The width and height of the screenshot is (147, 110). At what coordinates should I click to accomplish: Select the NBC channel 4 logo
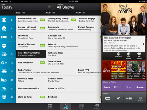[4, 28]
